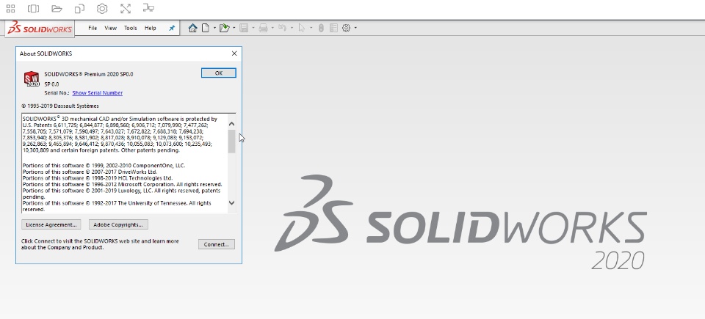This screenshot has width=705, height=319.
Task: Click the Options gear in SOLIDWORKS toolbar
Action: coord(346,28)
